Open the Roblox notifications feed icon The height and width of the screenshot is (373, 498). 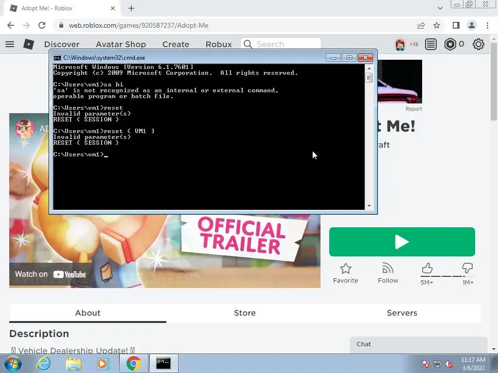[x=431, y=44]
